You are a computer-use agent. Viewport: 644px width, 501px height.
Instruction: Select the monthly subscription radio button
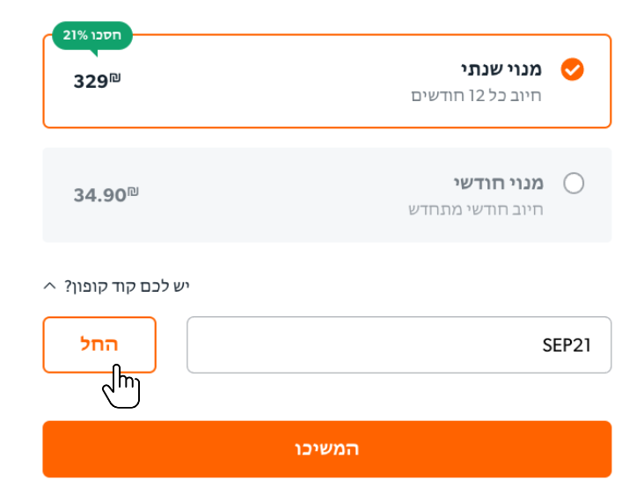point(574,183)
